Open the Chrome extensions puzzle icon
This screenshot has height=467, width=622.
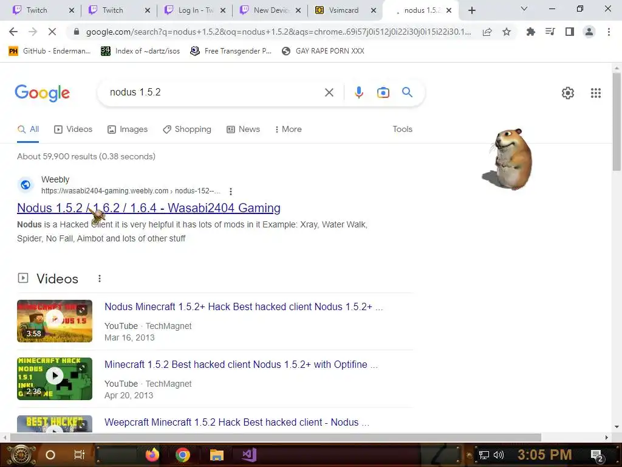(x=530, y=32)
